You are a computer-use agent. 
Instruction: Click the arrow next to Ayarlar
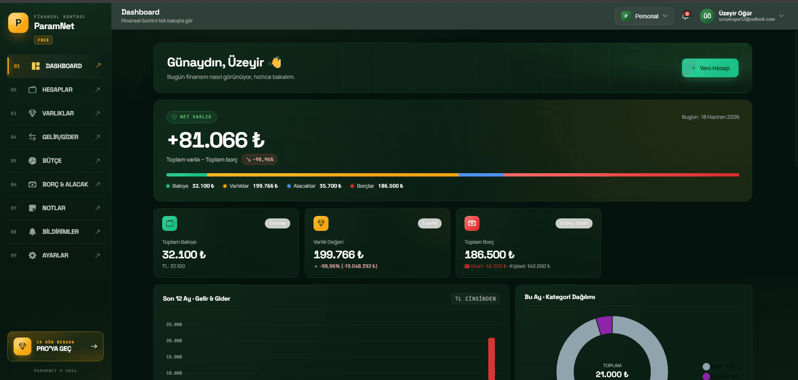[98, 255]
